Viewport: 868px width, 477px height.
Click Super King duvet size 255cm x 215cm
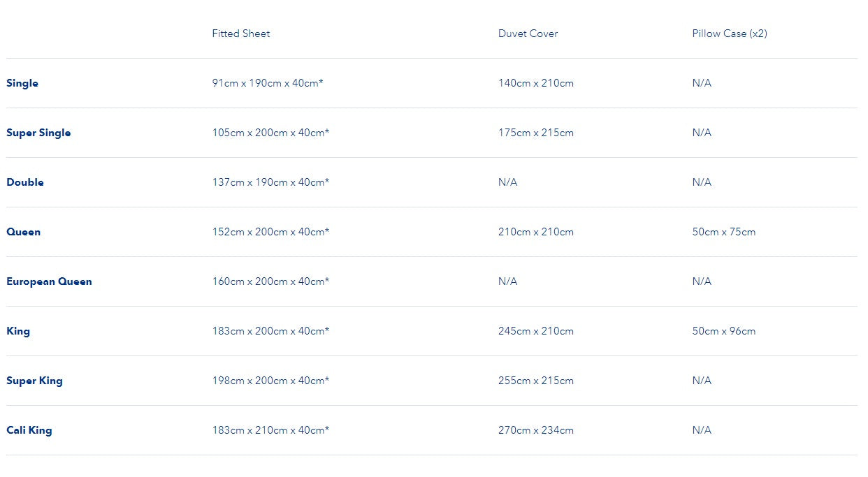pyautogui.click(x=535, y=381)
